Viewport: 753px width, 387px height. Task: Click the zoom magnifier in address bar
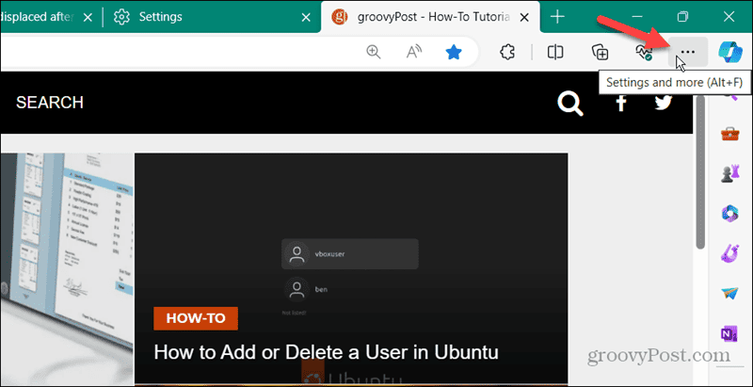tap(374, 52)
